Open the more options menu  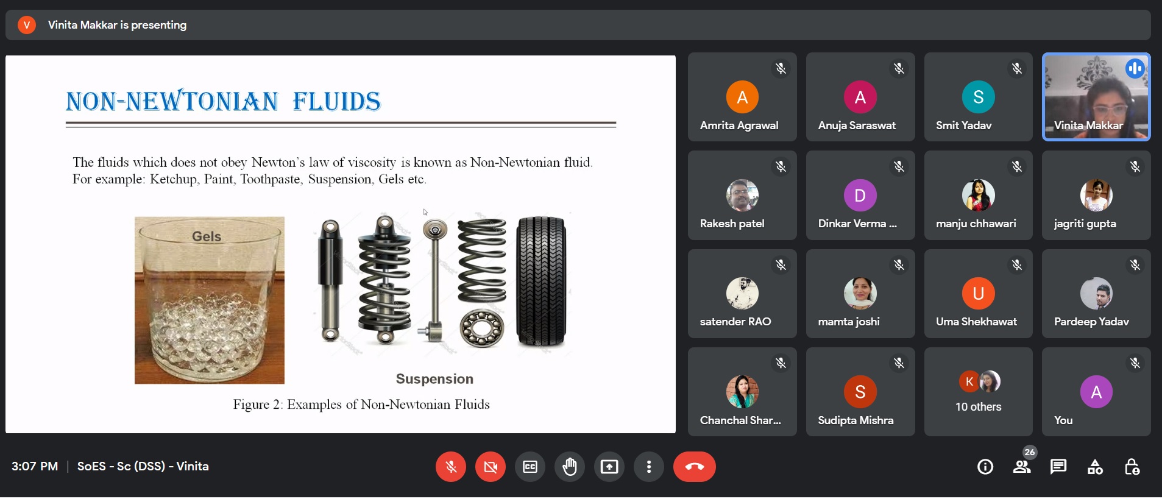[649, 467]
